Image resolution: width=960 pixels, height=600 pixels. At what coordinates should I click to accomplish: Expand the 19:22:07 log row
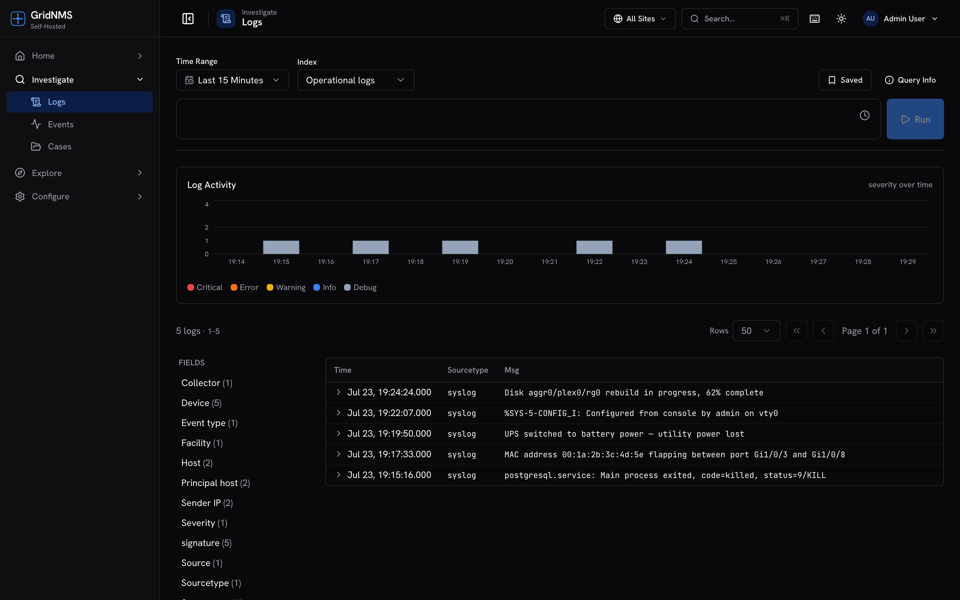(x=338, y=413)
